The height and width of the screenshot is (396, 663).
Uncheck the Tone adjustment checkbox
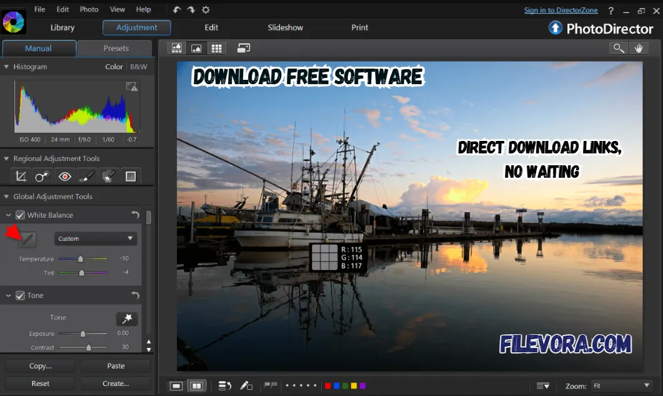[21, 295]
